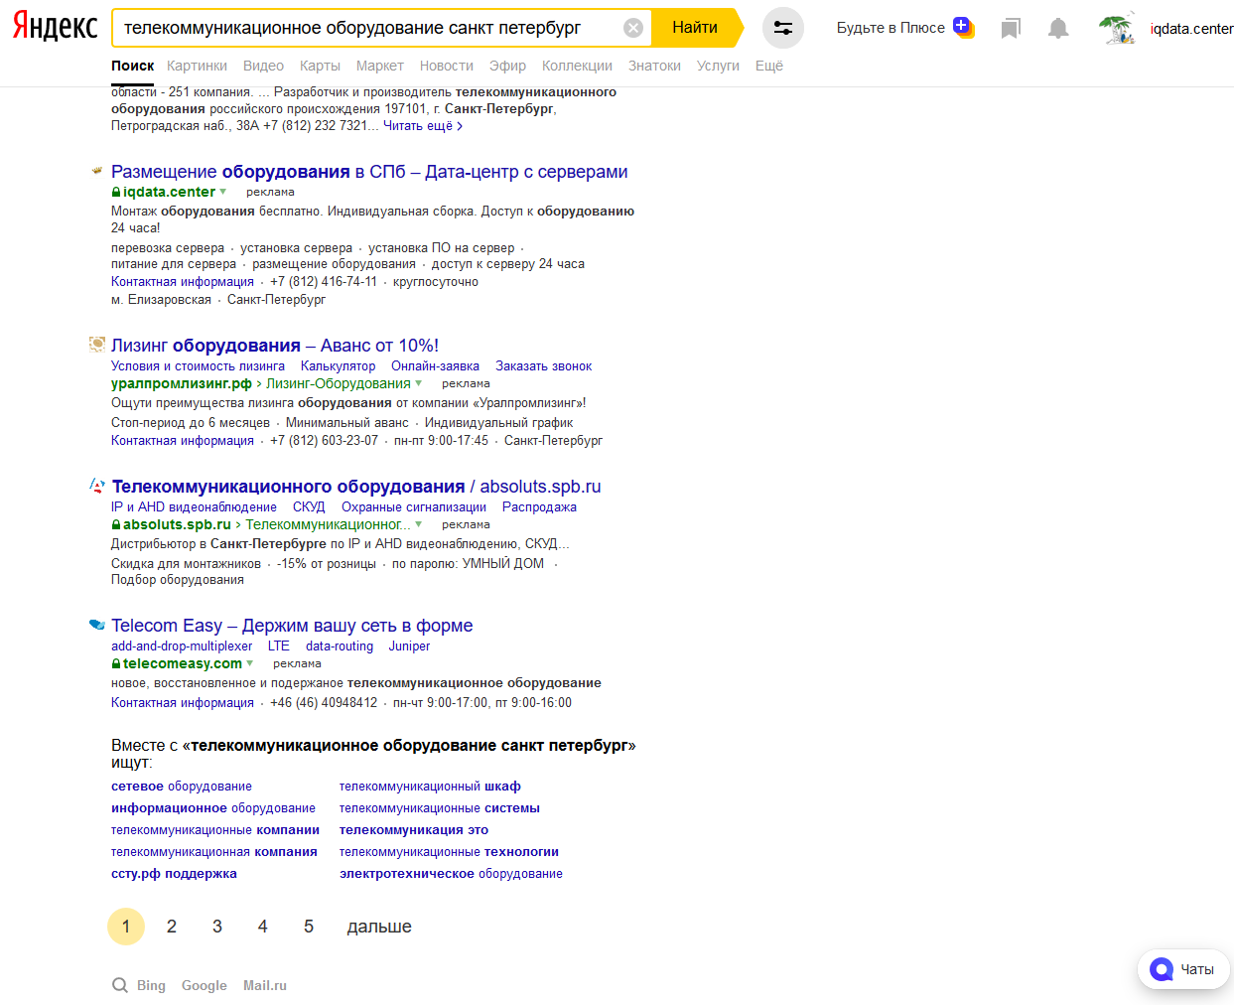Open the Телекоммуникационного оборудования absoluts.spb.ru result

(356, 487)
